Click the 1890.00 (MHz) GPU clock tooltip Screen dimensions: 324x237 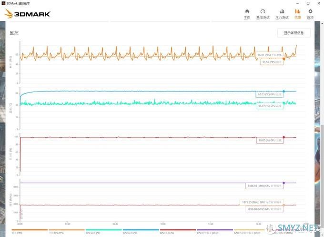coord(264,209)
